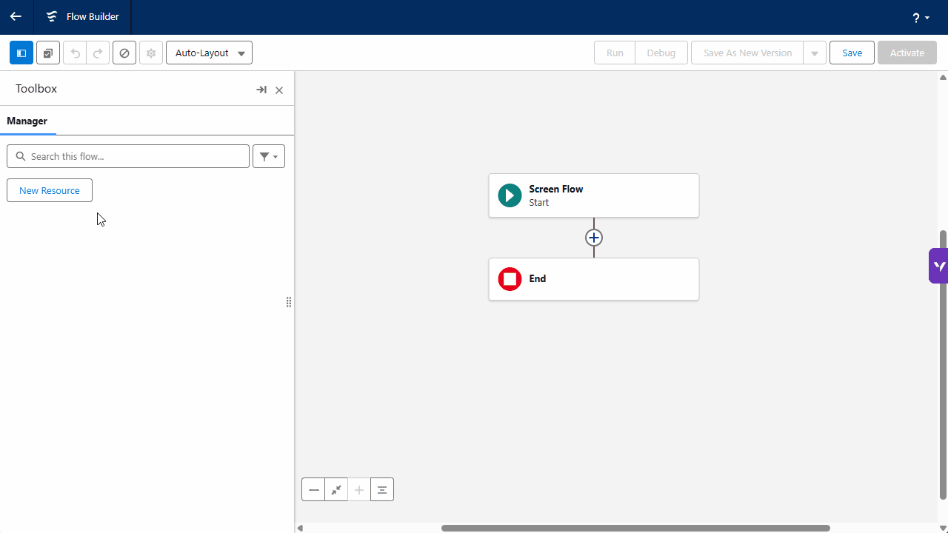Select the Manager tab

27,121
